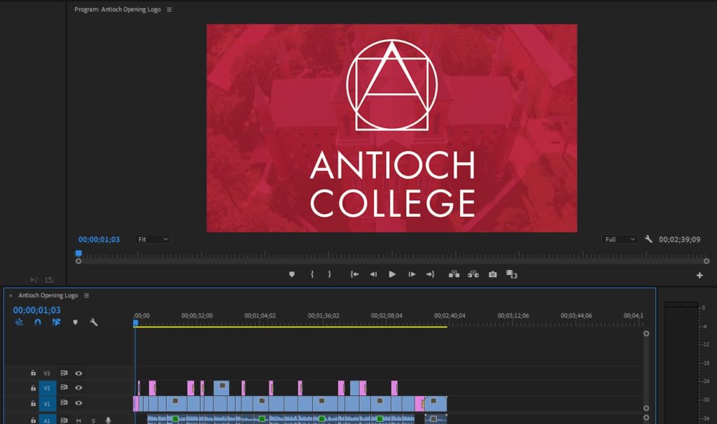Play the sequence in Program monitor
The height and width of the screenshot is (424, 717).
(x=392, y=274)
